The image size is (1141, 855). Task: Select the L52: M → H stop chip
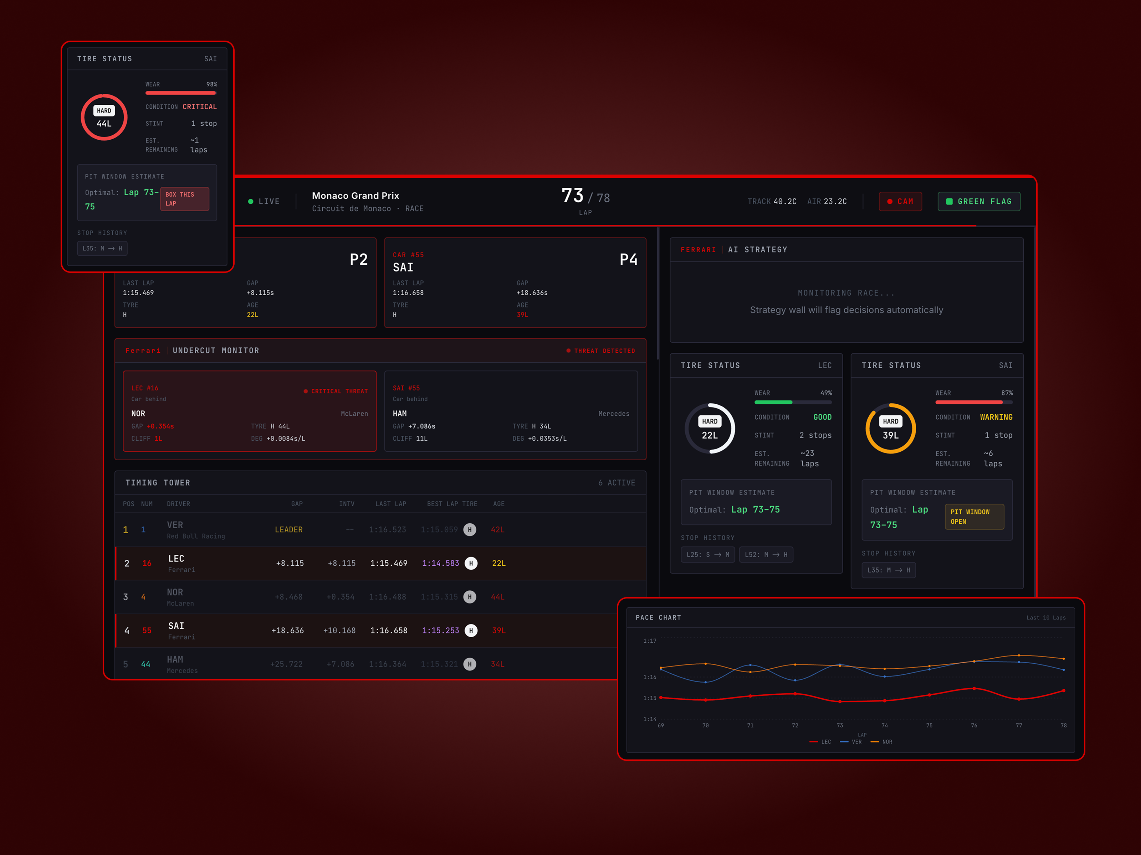click(x=766, y=555)
